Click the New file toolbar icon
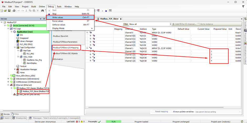The height and width of the screenshot is (123, 247). 2,10
